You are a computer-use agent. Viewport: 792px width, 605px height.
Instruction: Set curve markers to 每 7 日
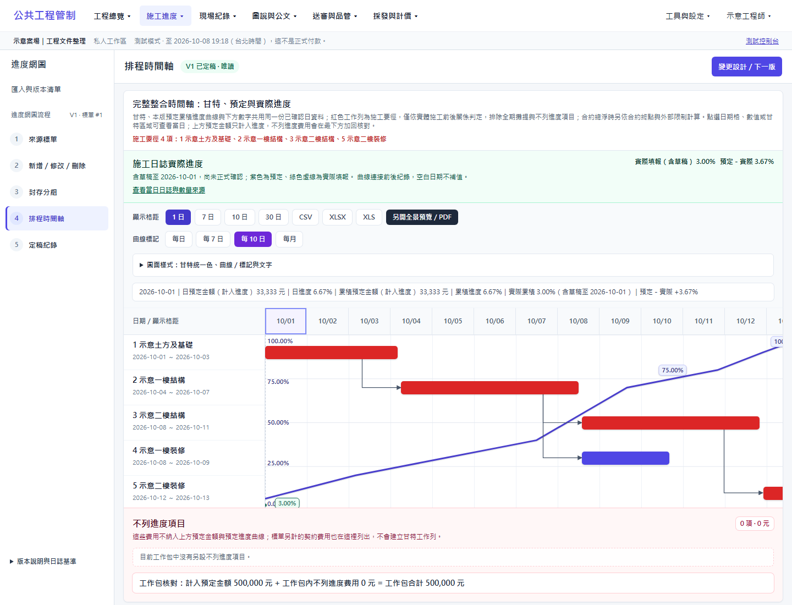(x=213, y=239)
